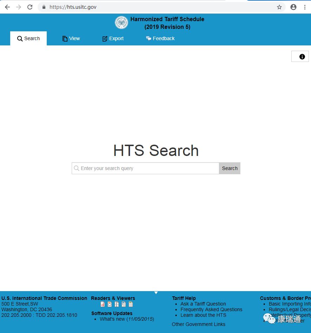
Task: Click the HTS Search heading
Action: click(x=156, y=150)
